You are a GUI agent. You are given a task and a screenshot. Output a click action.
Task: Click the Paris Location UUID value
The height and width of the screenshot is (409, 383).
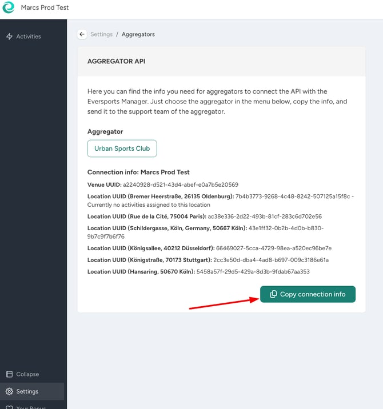pyautogui.click(x=265, y=216)
